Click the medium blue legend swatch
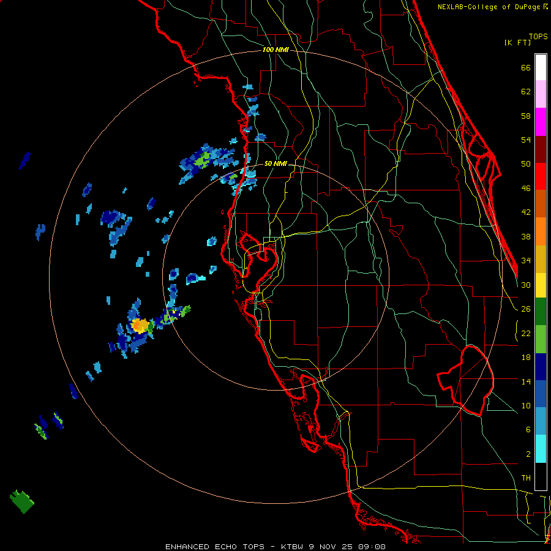Screen dimensions: 551x551 point(541,394)
